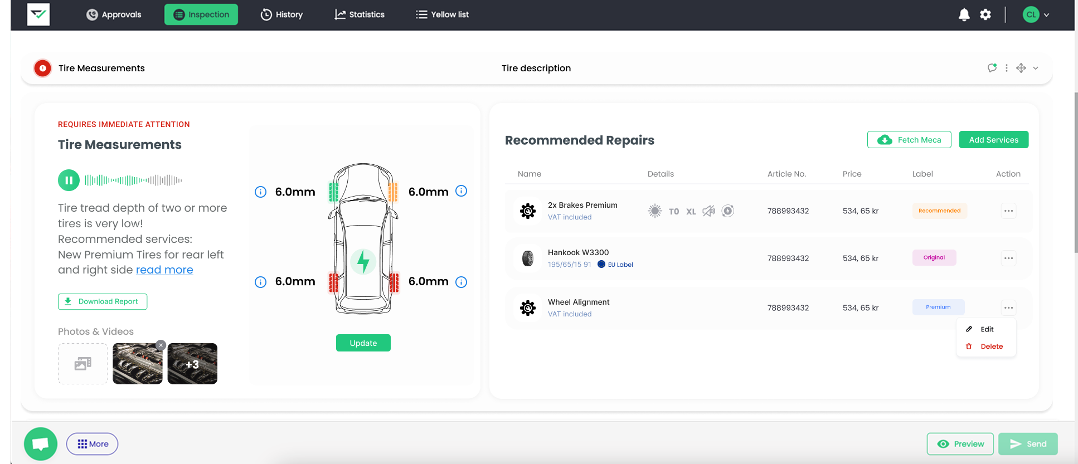Click the Premium label badge
1078x464 pixels.
(x=938, y=307)
